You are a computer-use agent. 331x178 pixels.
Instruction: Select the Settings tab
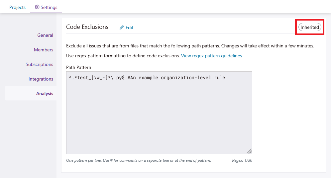point(46,7)
